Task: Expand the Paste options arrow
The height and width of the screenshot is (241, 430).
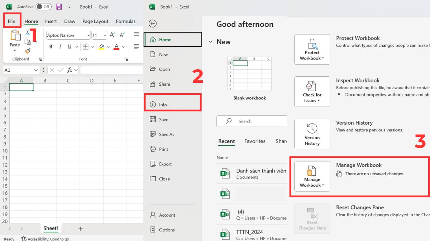Action: click(15, 50)
